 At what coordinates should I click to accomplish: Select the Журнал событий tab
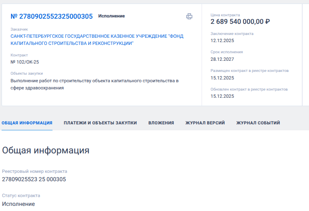[258, 123]
